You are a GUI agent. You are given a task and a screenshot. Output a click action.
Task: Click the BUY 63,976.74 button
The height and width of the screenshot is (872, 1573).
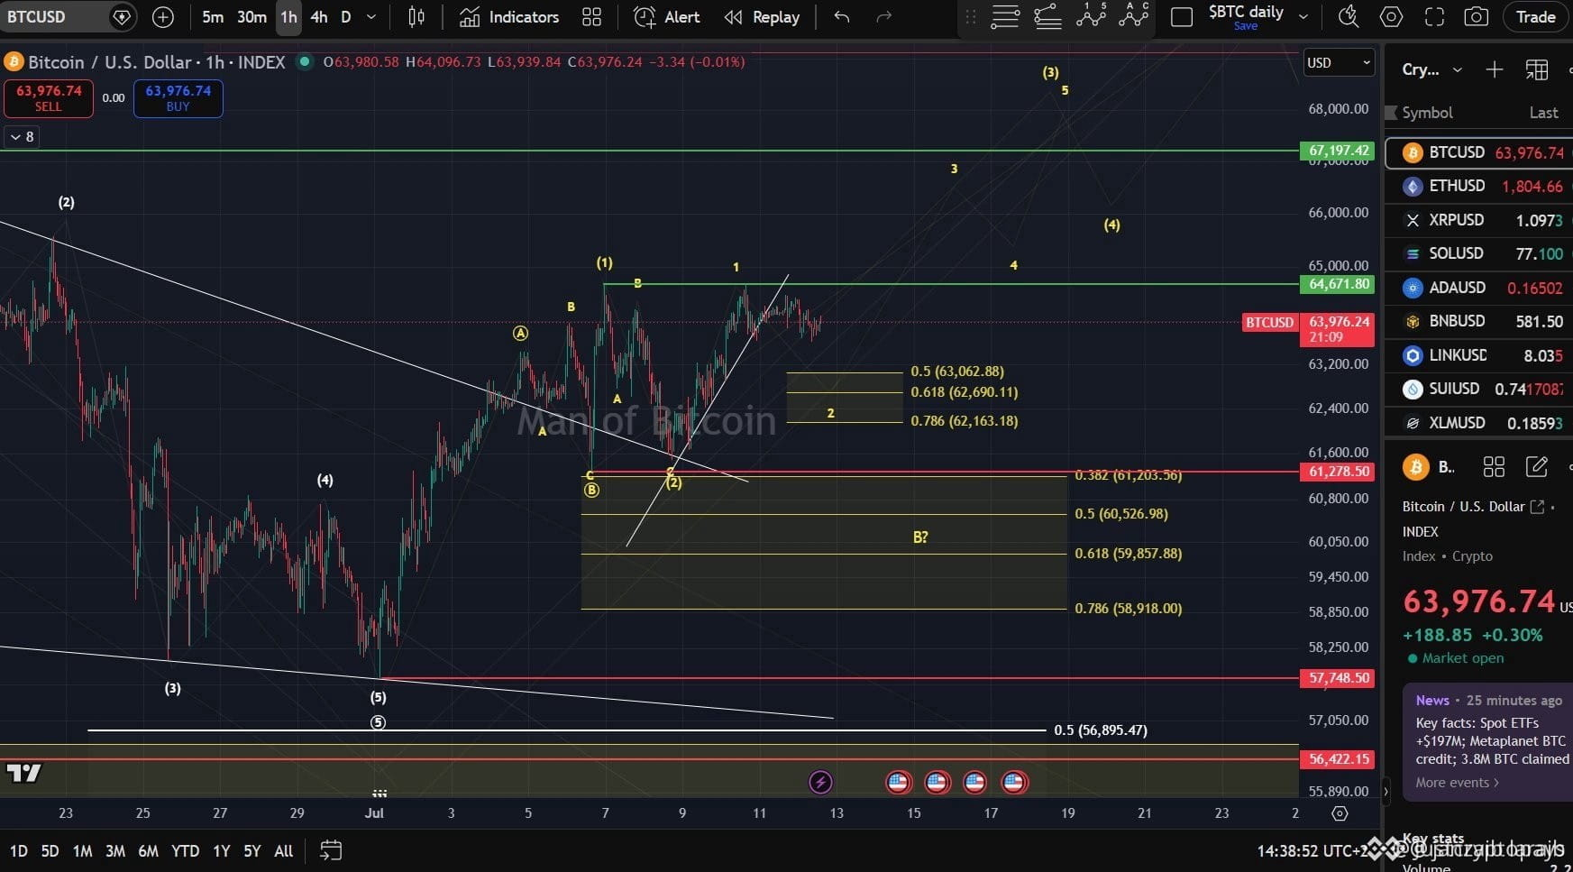pyautogui.click(x=178, y=98)
